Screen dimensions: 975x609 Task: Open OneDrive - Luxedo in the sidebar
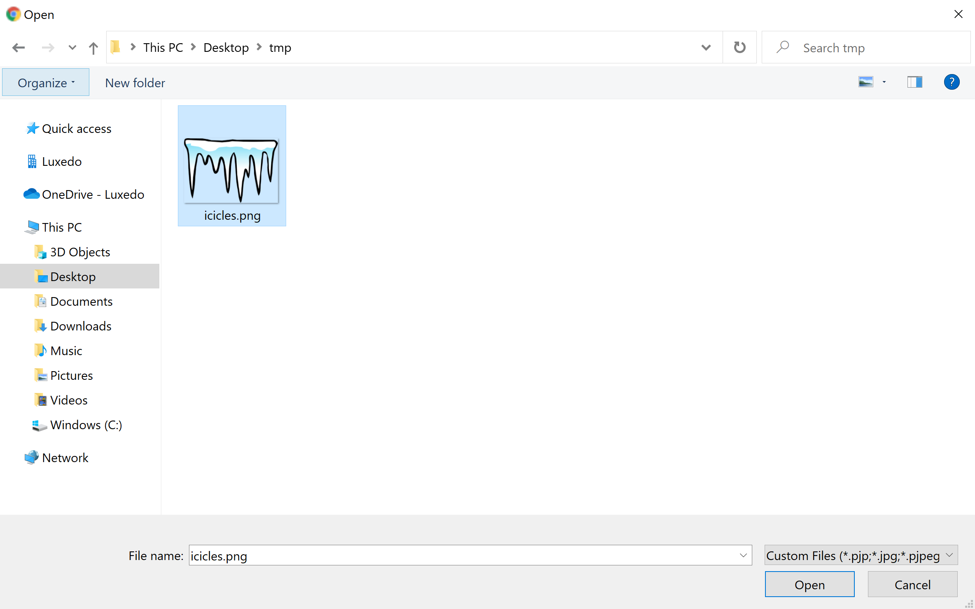(93, 194)
